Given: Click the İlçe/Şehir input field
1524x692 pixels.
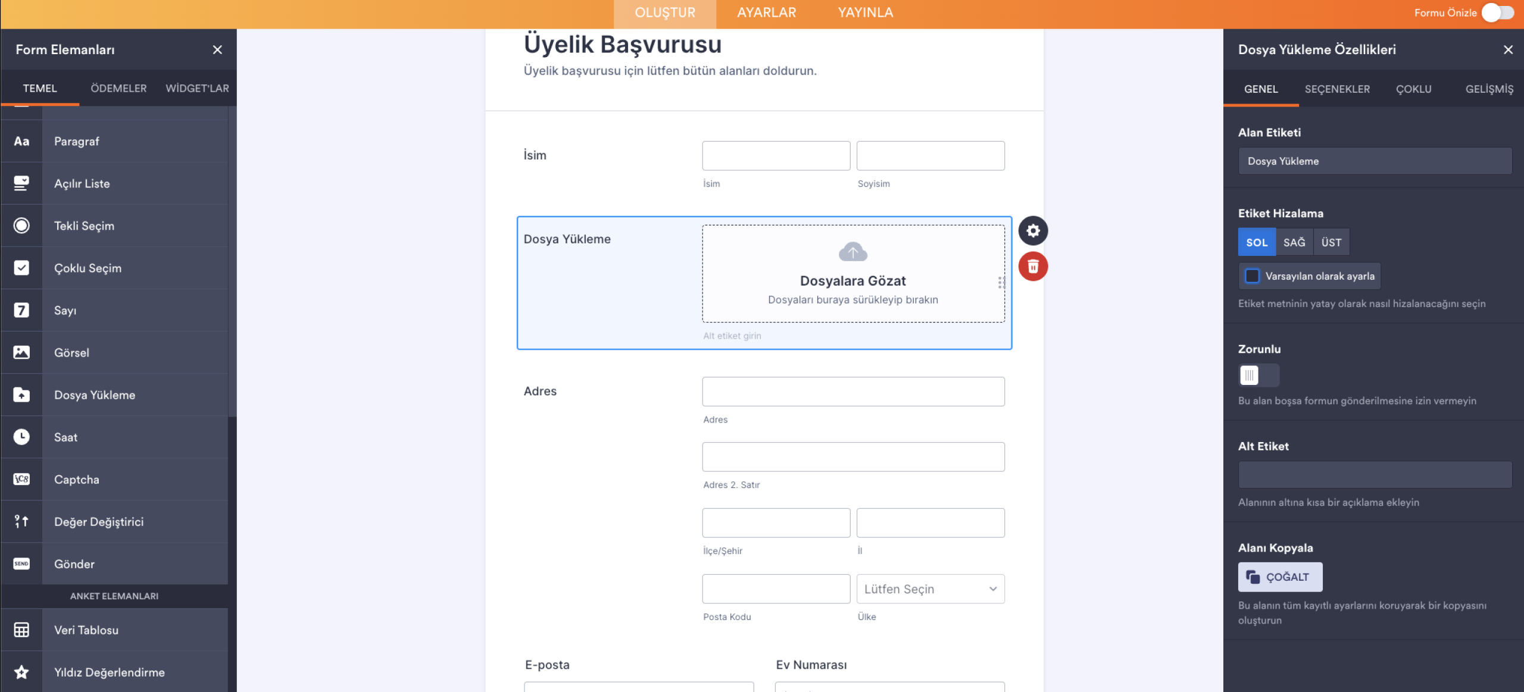Looking at the screenshot, I should click(776, 523).
